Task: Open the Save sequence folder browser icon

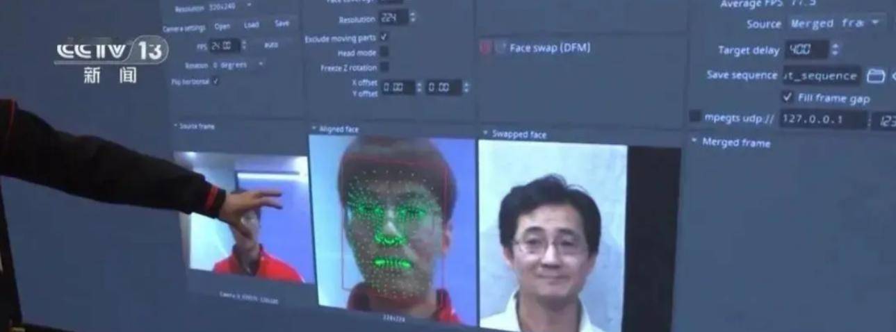Action: (x=876, y=76)
